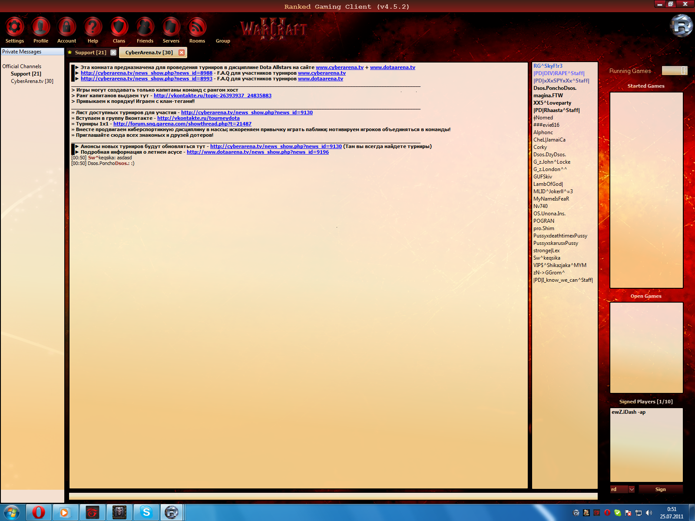
Task: Select user zN->GGrom^ in the user list
Action: (x=549, y=273)
